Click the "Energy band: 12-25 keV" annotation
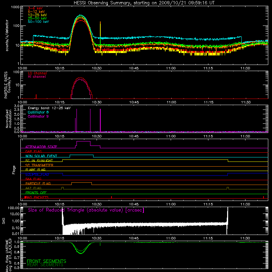272x272 pixels. [x=49, y=108]
